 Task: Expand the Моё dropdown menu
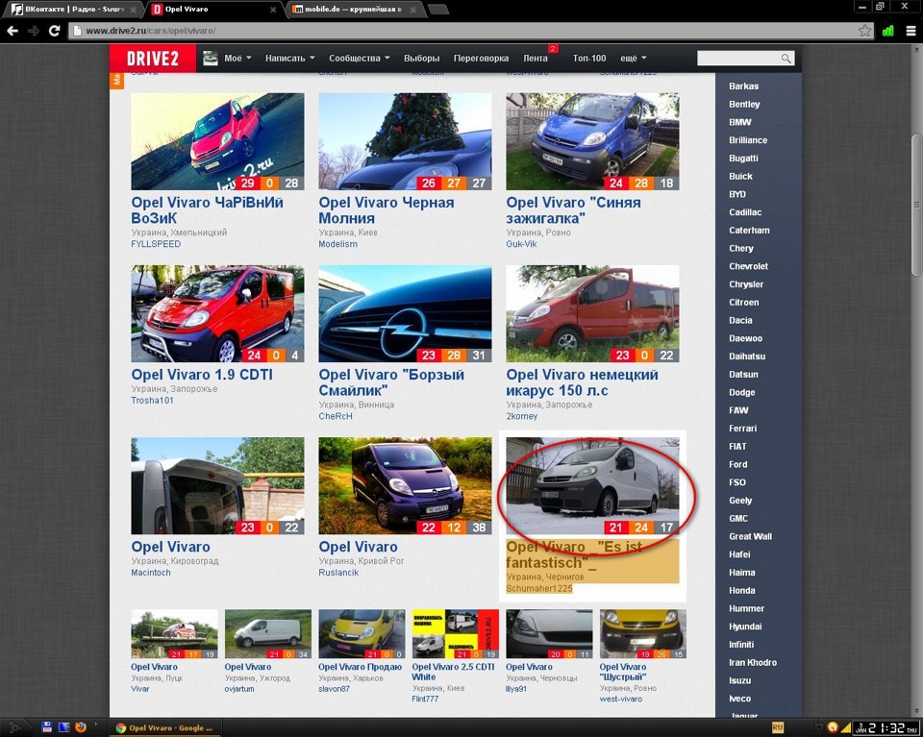[x=237, y=59]
